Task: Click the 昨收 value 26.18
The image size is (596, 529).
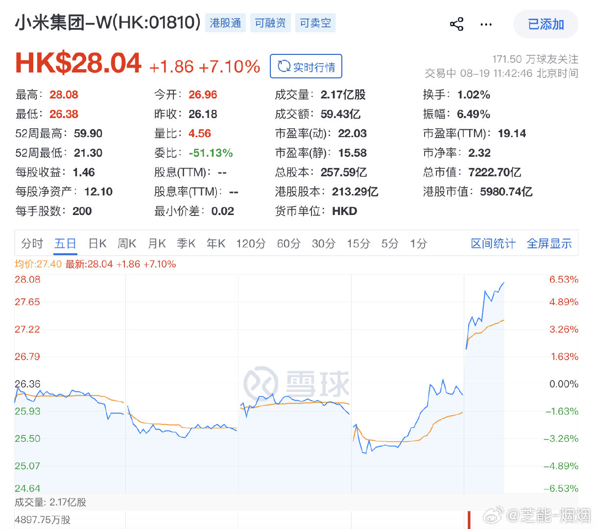Action: pyautogui.click(x=203, y=114)
